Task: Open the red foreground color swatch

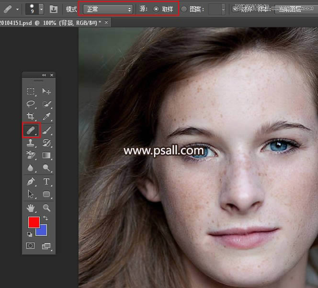Action: click(34, 222)
